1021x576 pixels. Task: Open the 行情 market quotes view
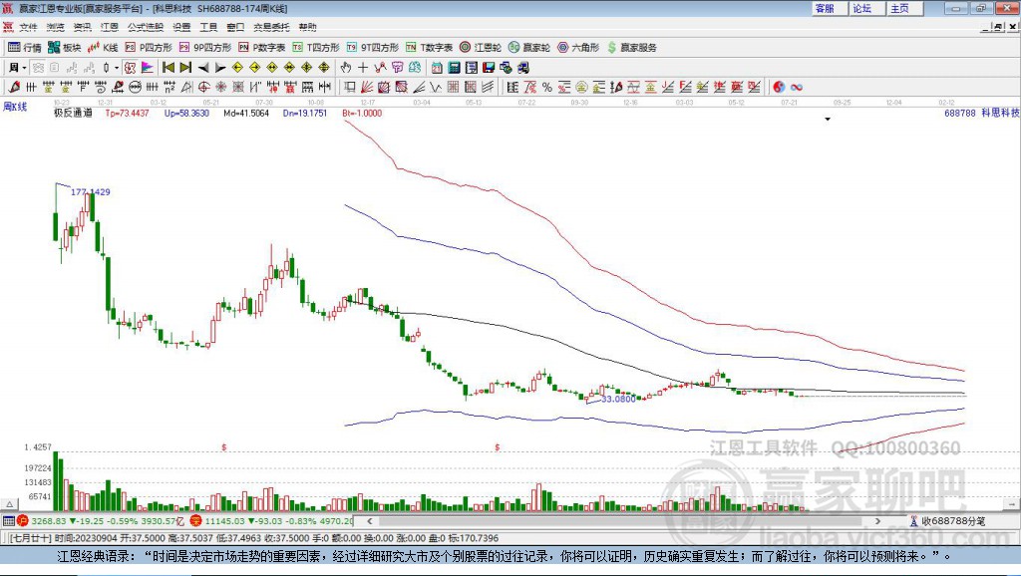pos(24,48)
